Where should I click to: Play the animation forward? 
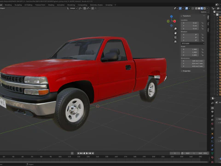point(87,153)
